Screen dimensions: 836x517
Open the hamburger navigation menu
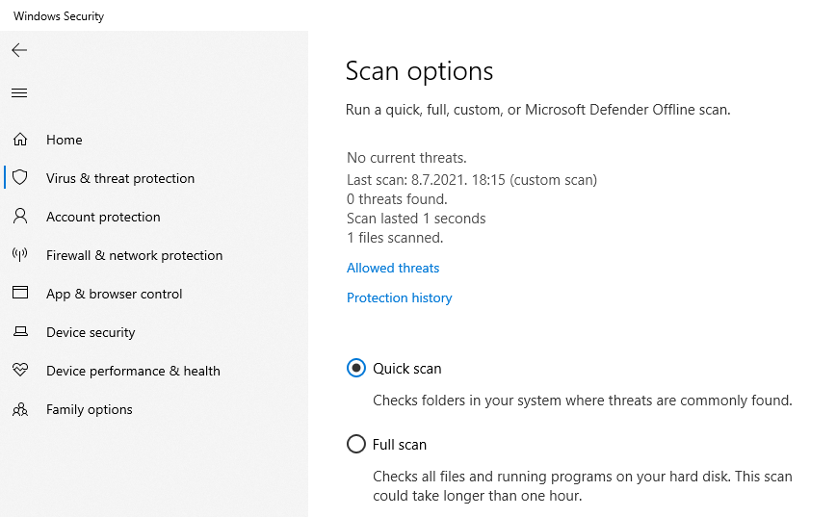click(19, 93)
